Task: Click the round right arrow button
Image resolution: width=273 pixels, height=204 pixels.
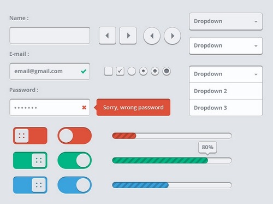Action: 173,36
